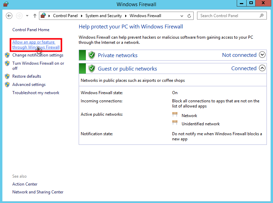Select System and Security in breadcrumb
This screenshot has height=203, width=273.
103,16
